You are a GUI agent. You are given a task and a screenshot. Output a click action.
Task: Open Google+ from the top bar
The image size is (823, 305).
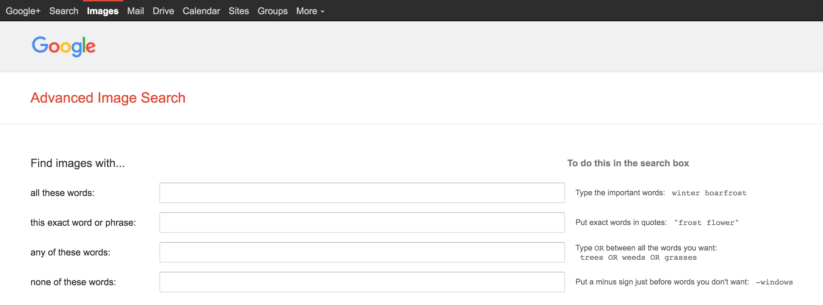(x=23, y=11)
